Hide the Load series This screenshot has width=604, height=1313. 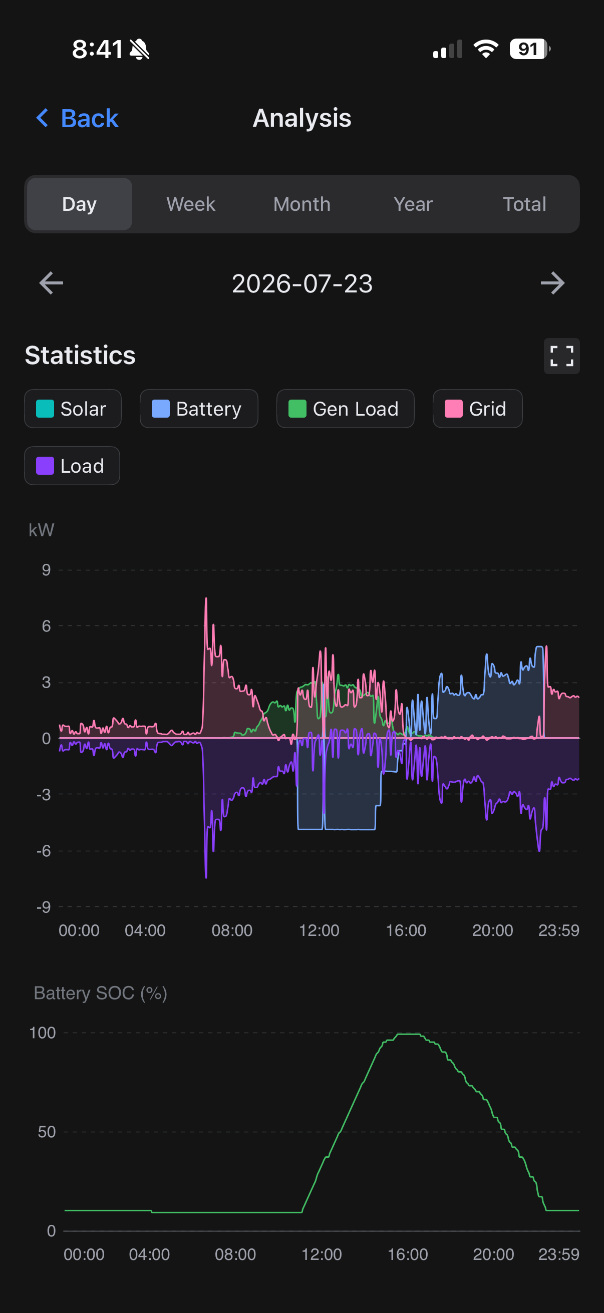pyautogui.click(x=72, y=466)
